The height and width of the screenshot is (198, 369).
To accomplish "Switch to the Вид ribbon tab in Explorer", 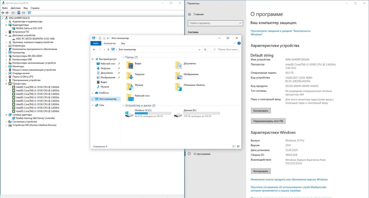I will 123,43.
